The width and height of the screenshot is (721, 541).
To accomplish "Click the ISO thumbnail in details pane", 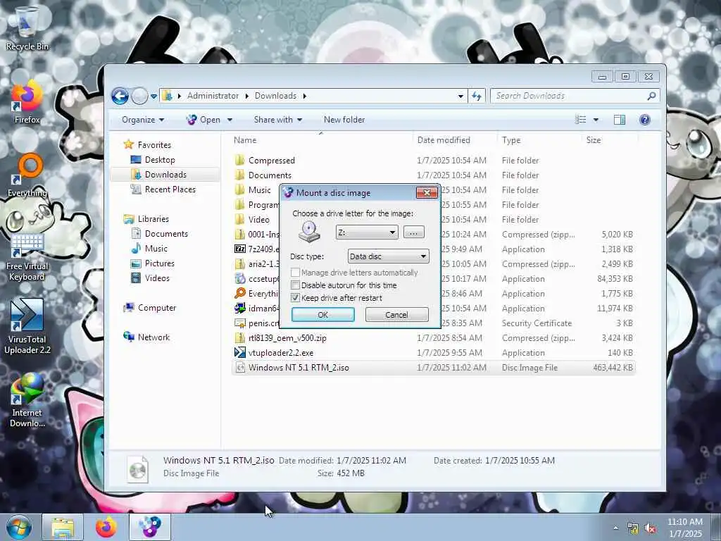I will tap(137, 468).
